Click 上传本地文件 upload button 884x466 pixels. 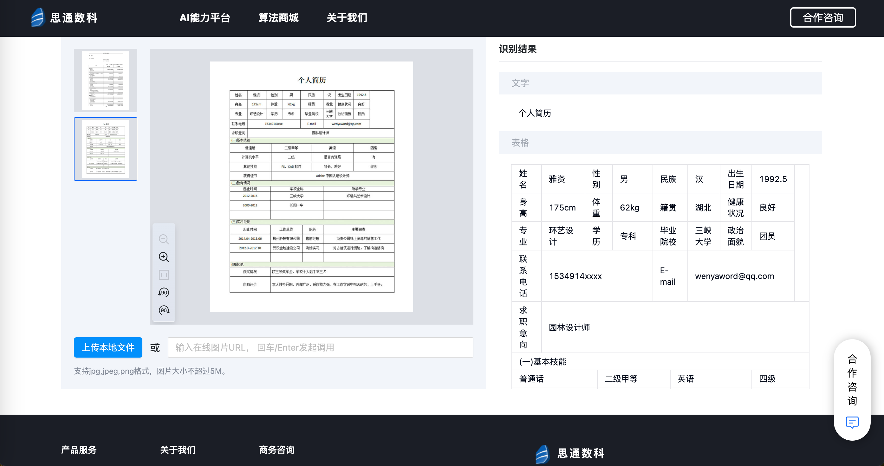108,347
